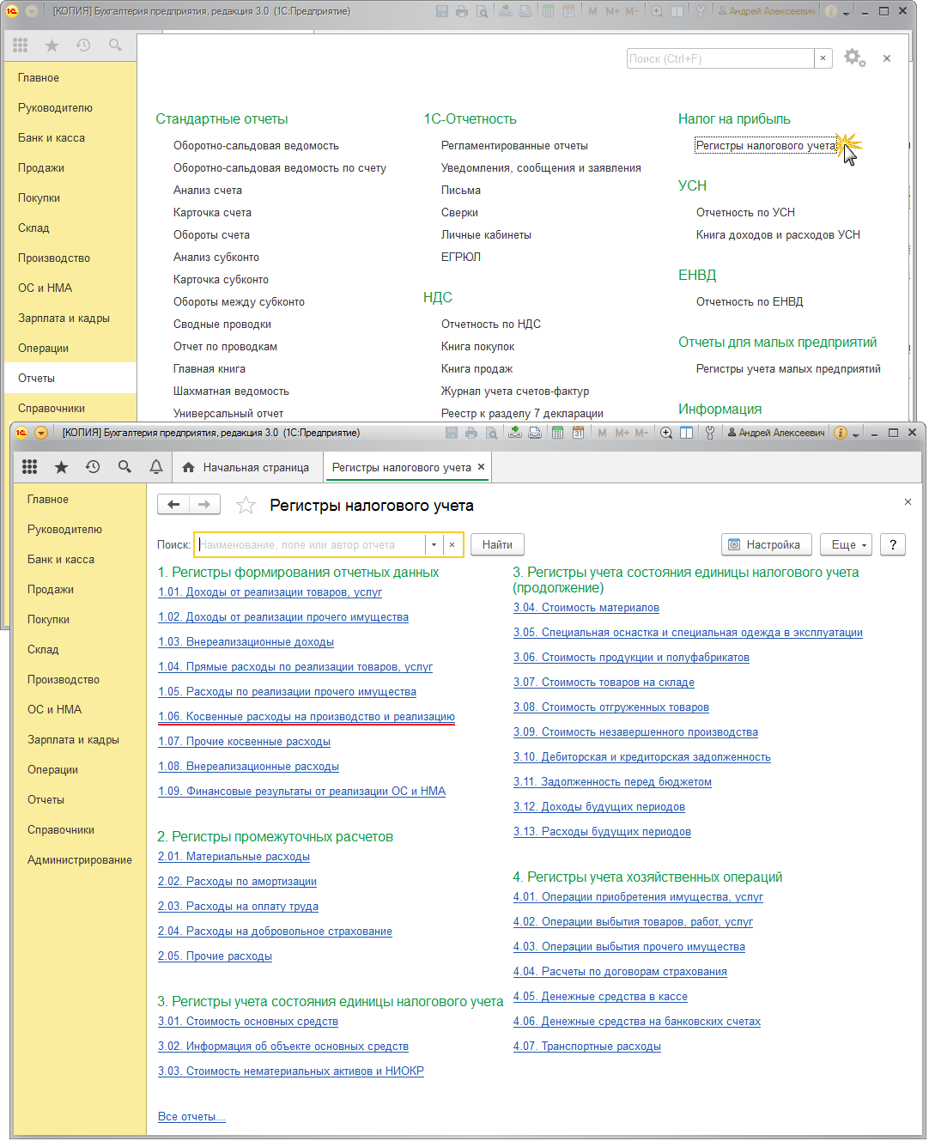Focus the Поиск (Ctrl+F) field in upper panel

pos(720,58)
